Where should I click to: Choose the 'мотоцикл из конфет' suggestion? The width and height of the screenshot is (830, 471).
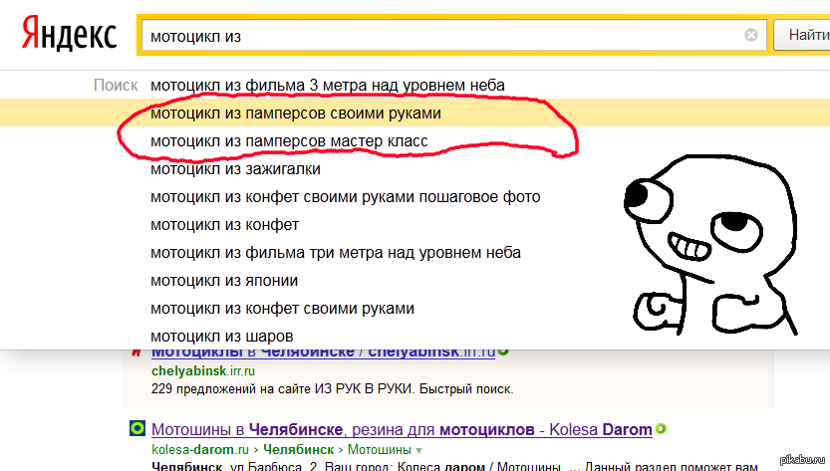pyautogui.click(x=224, y=225)
